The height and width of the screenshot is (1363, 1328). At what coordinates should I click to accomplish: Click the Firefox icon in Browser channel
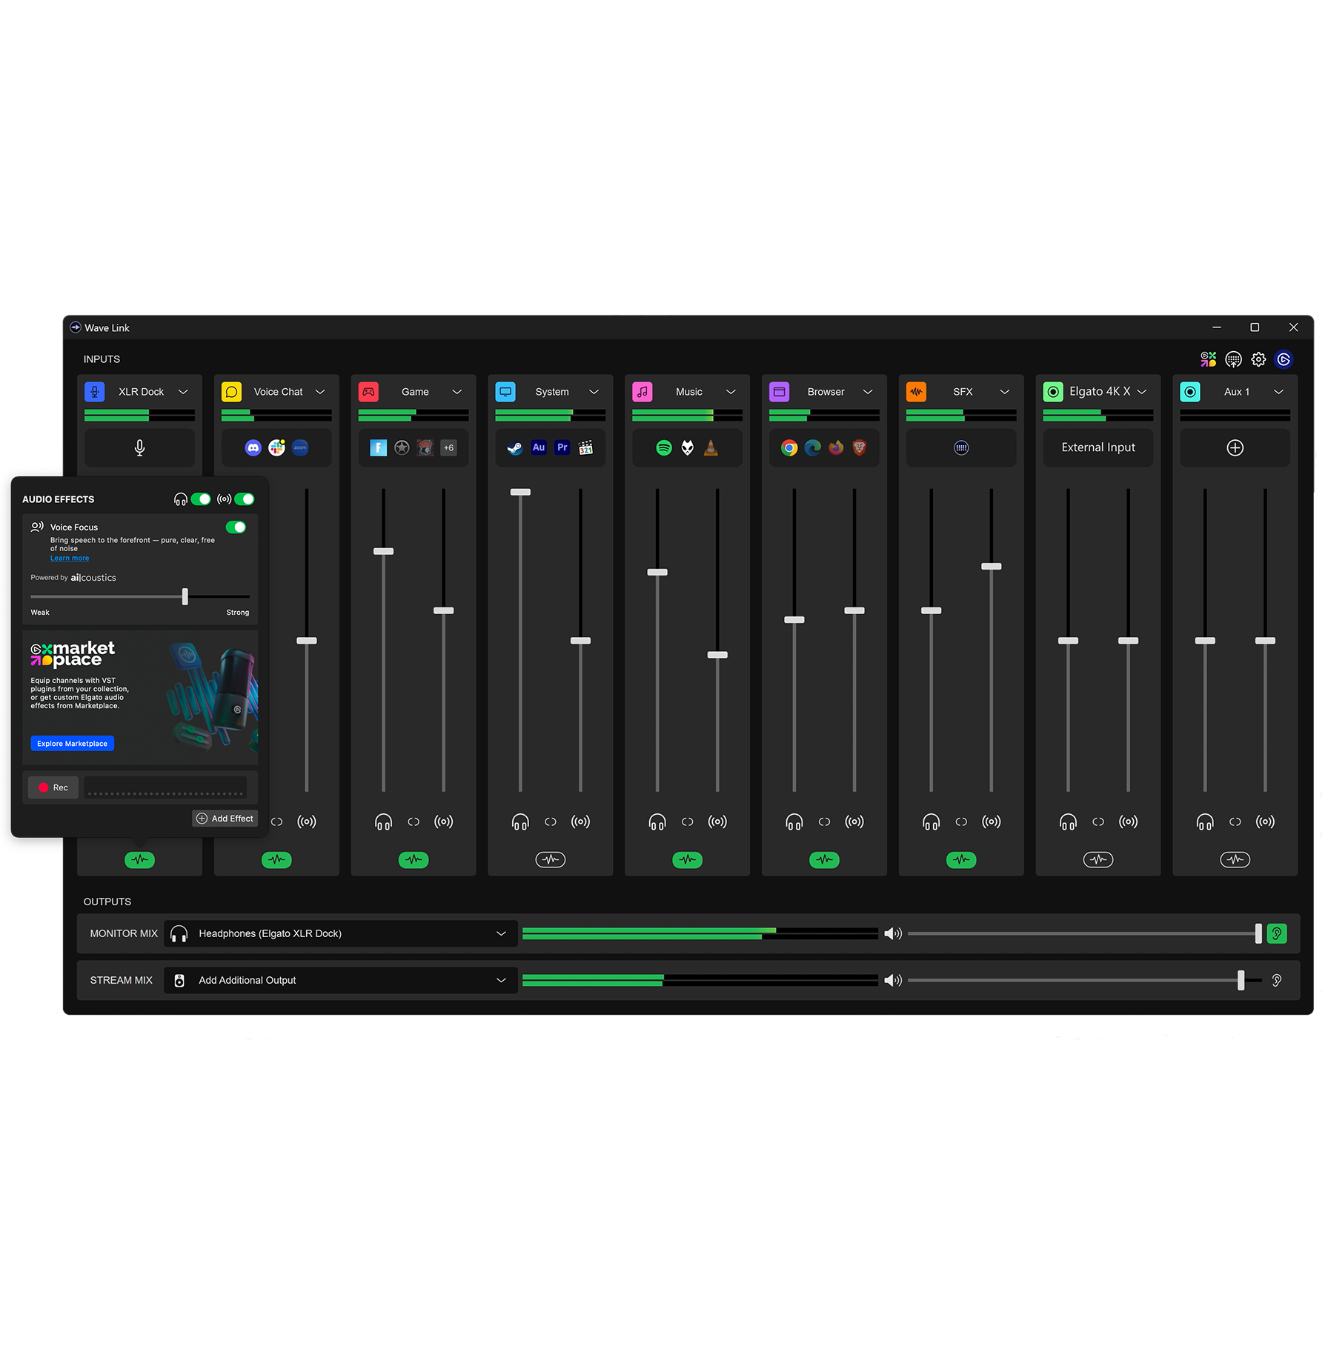point(836,447)
